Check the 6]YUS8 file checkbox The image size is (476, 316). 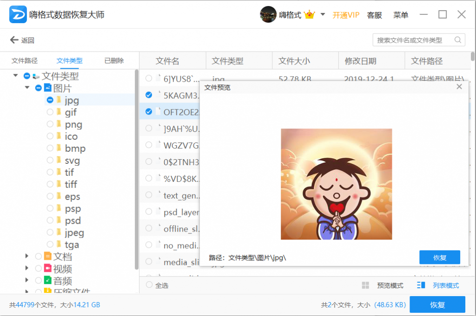(x=149, y=78)
